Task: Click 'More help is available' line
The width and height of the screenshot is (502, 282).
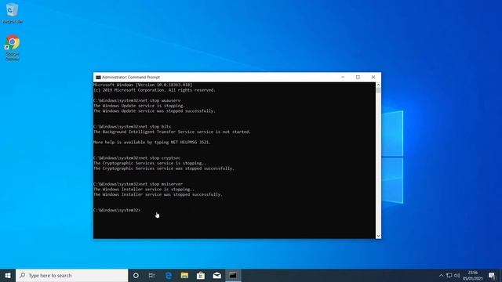Action: click(152, 143)
